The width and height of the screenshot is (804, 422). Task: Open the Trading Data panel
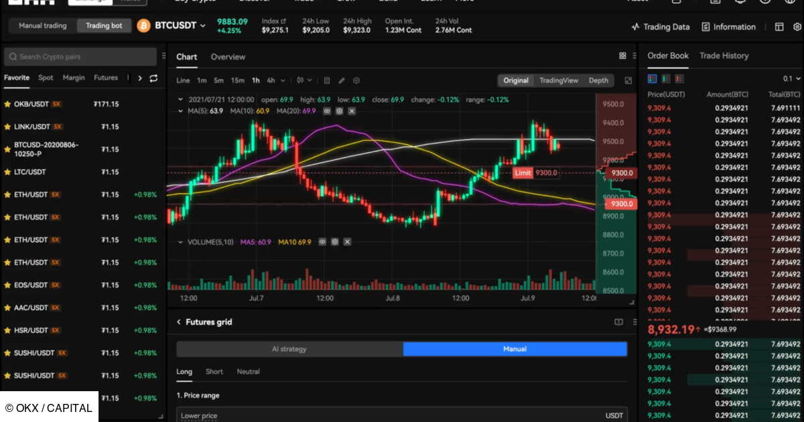(661, 27)
